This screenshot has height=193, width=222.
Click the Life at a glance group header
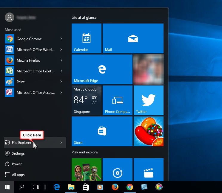[84, 18]
